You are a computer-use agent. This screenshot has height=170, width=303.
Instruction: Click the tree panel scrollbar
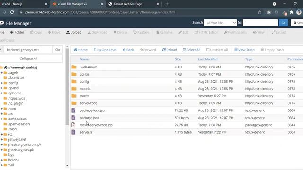(67, 86)
